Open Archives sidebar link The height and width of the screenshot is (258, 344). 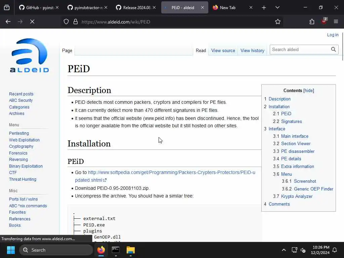click(x=17, y=114)
